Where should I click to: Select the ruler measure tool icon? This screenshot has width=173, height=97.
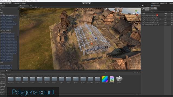pyautogui.click(x=143, y=9)
